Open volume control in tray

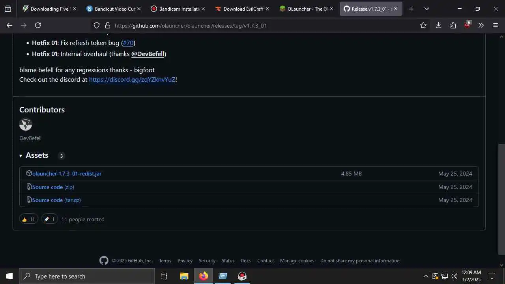click(x=454, y=276)
